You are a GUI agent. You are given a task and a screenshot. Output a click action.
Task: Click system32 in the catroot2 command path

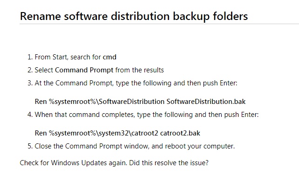114,133
